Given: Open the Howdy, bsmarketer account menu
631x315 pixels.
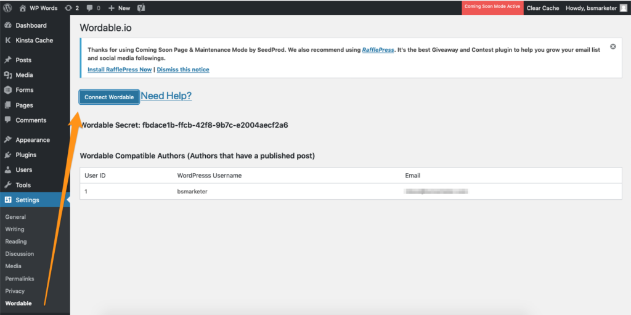Looking at the screenshot, I should (x=592, y=8).
